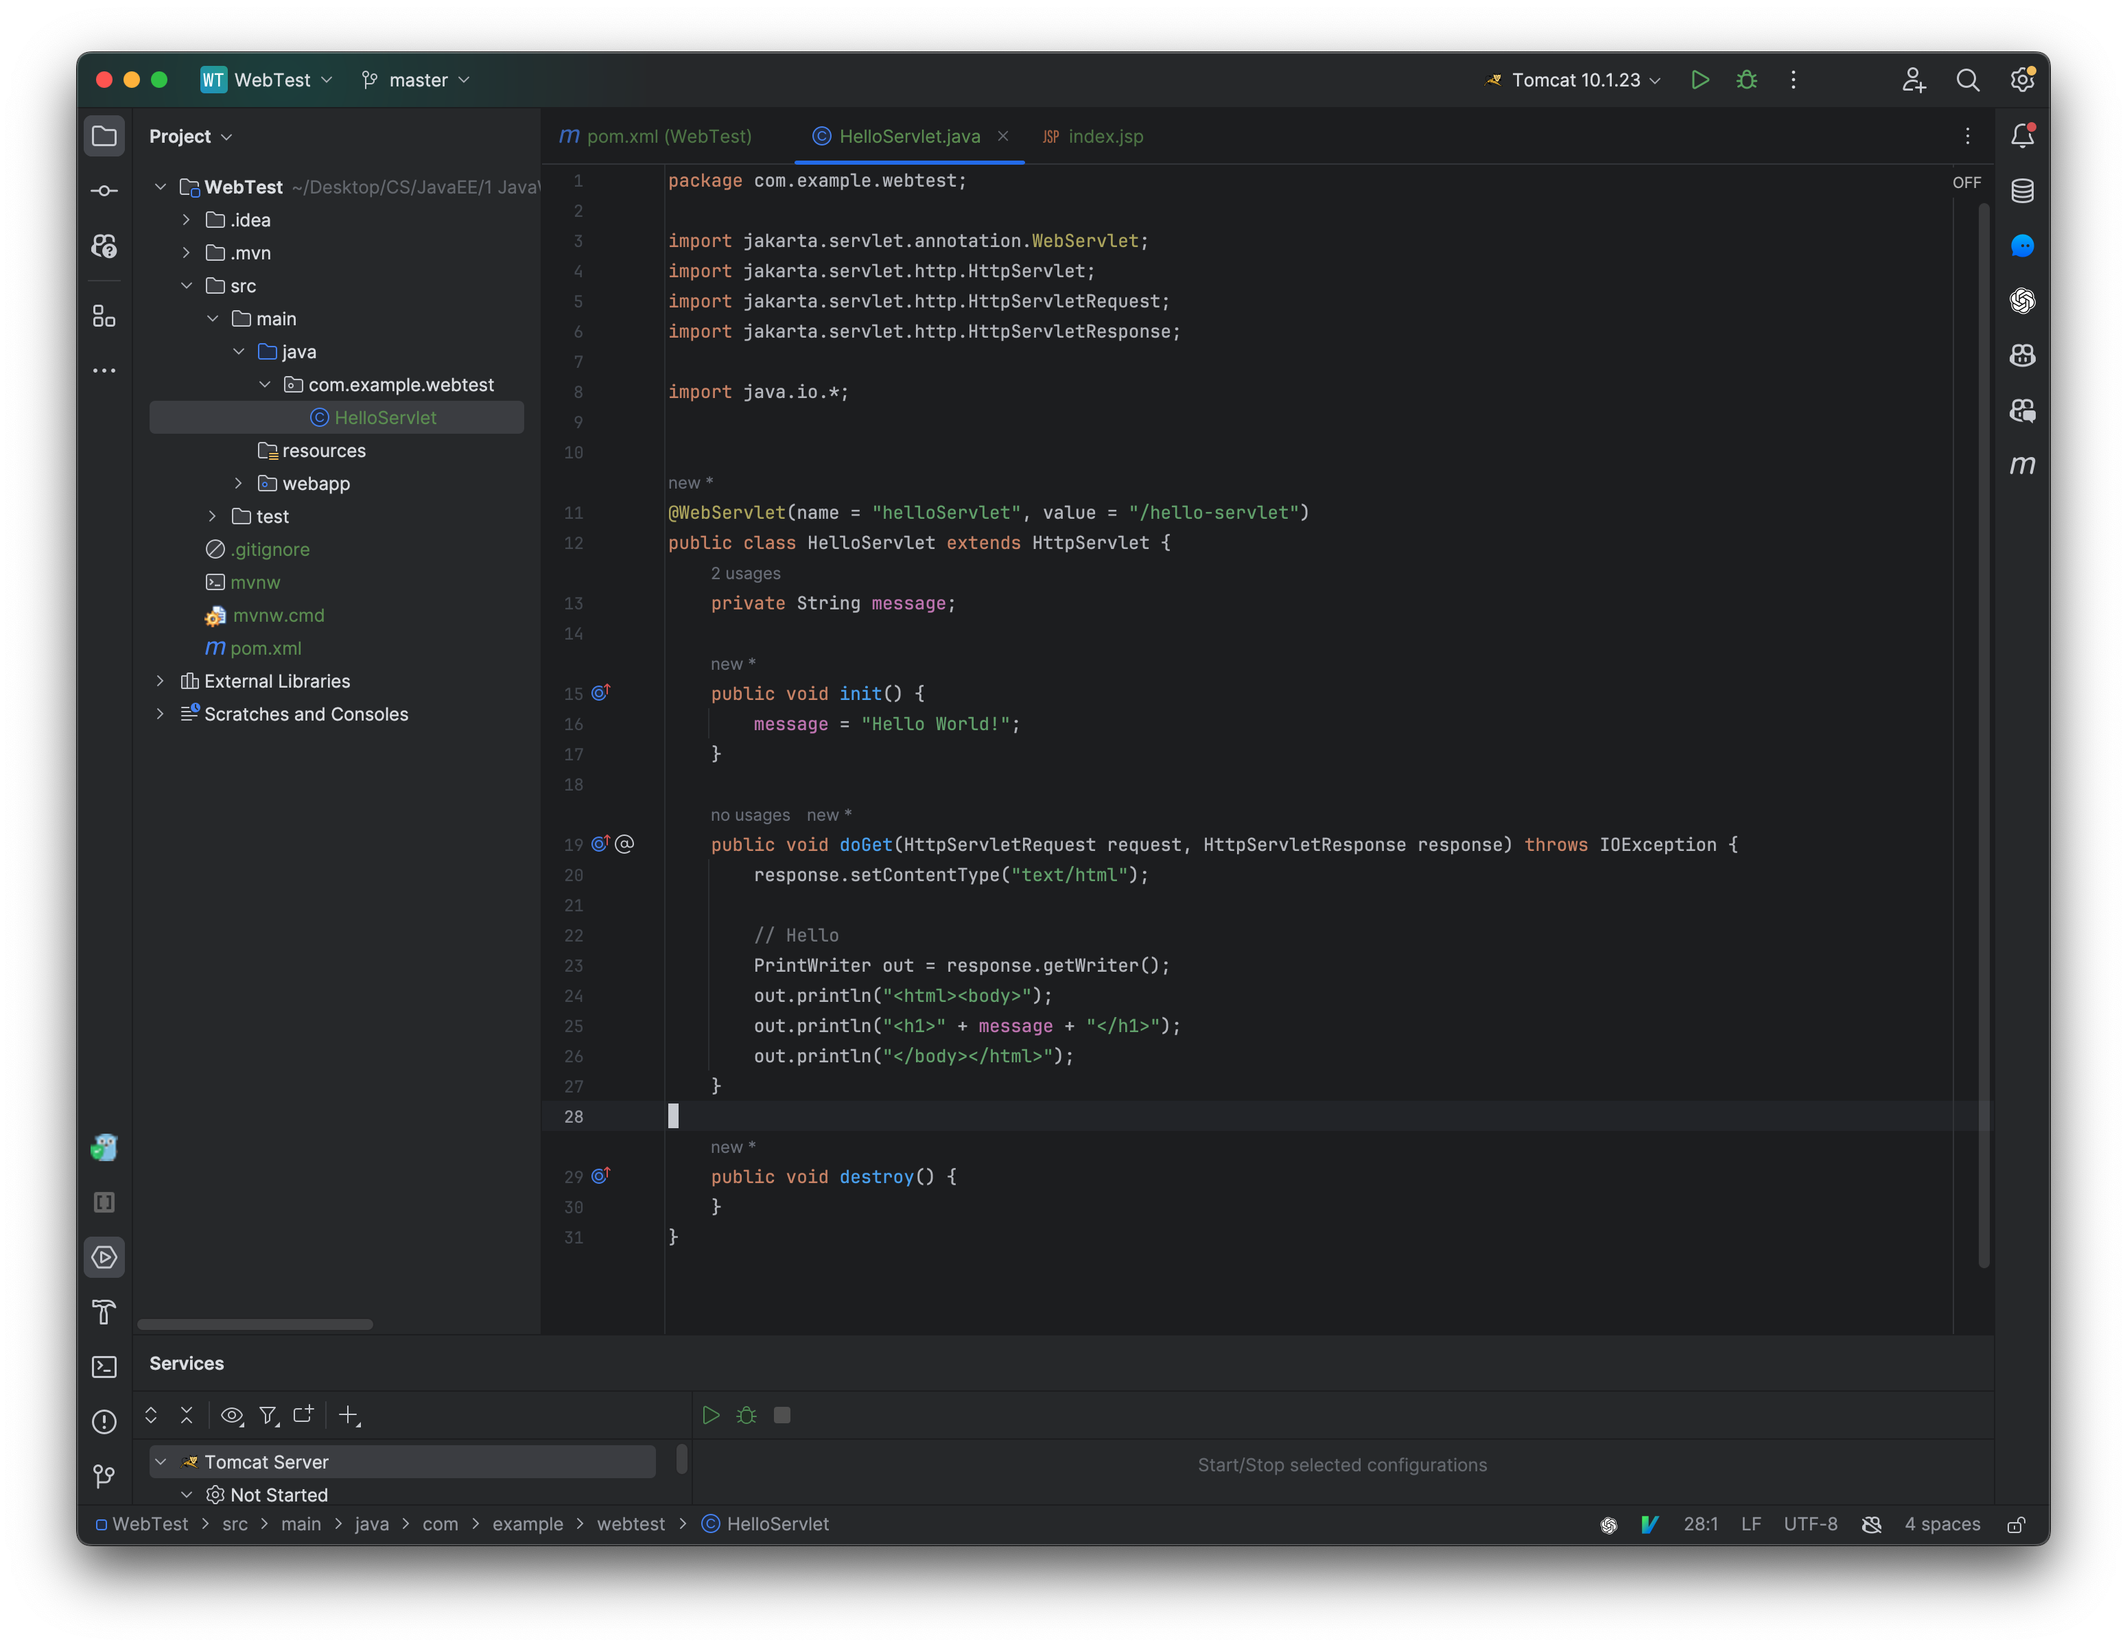The height and width of the screenshot is (1647, 2127).
Task: Toggle read-only lock in status bar
Action: click(2016, 1524)
